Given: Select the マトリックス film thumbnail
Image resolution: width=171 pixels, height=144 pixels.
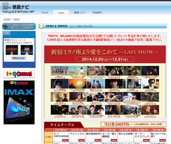Looking at the screenshot, I should [x=150, y=97].
